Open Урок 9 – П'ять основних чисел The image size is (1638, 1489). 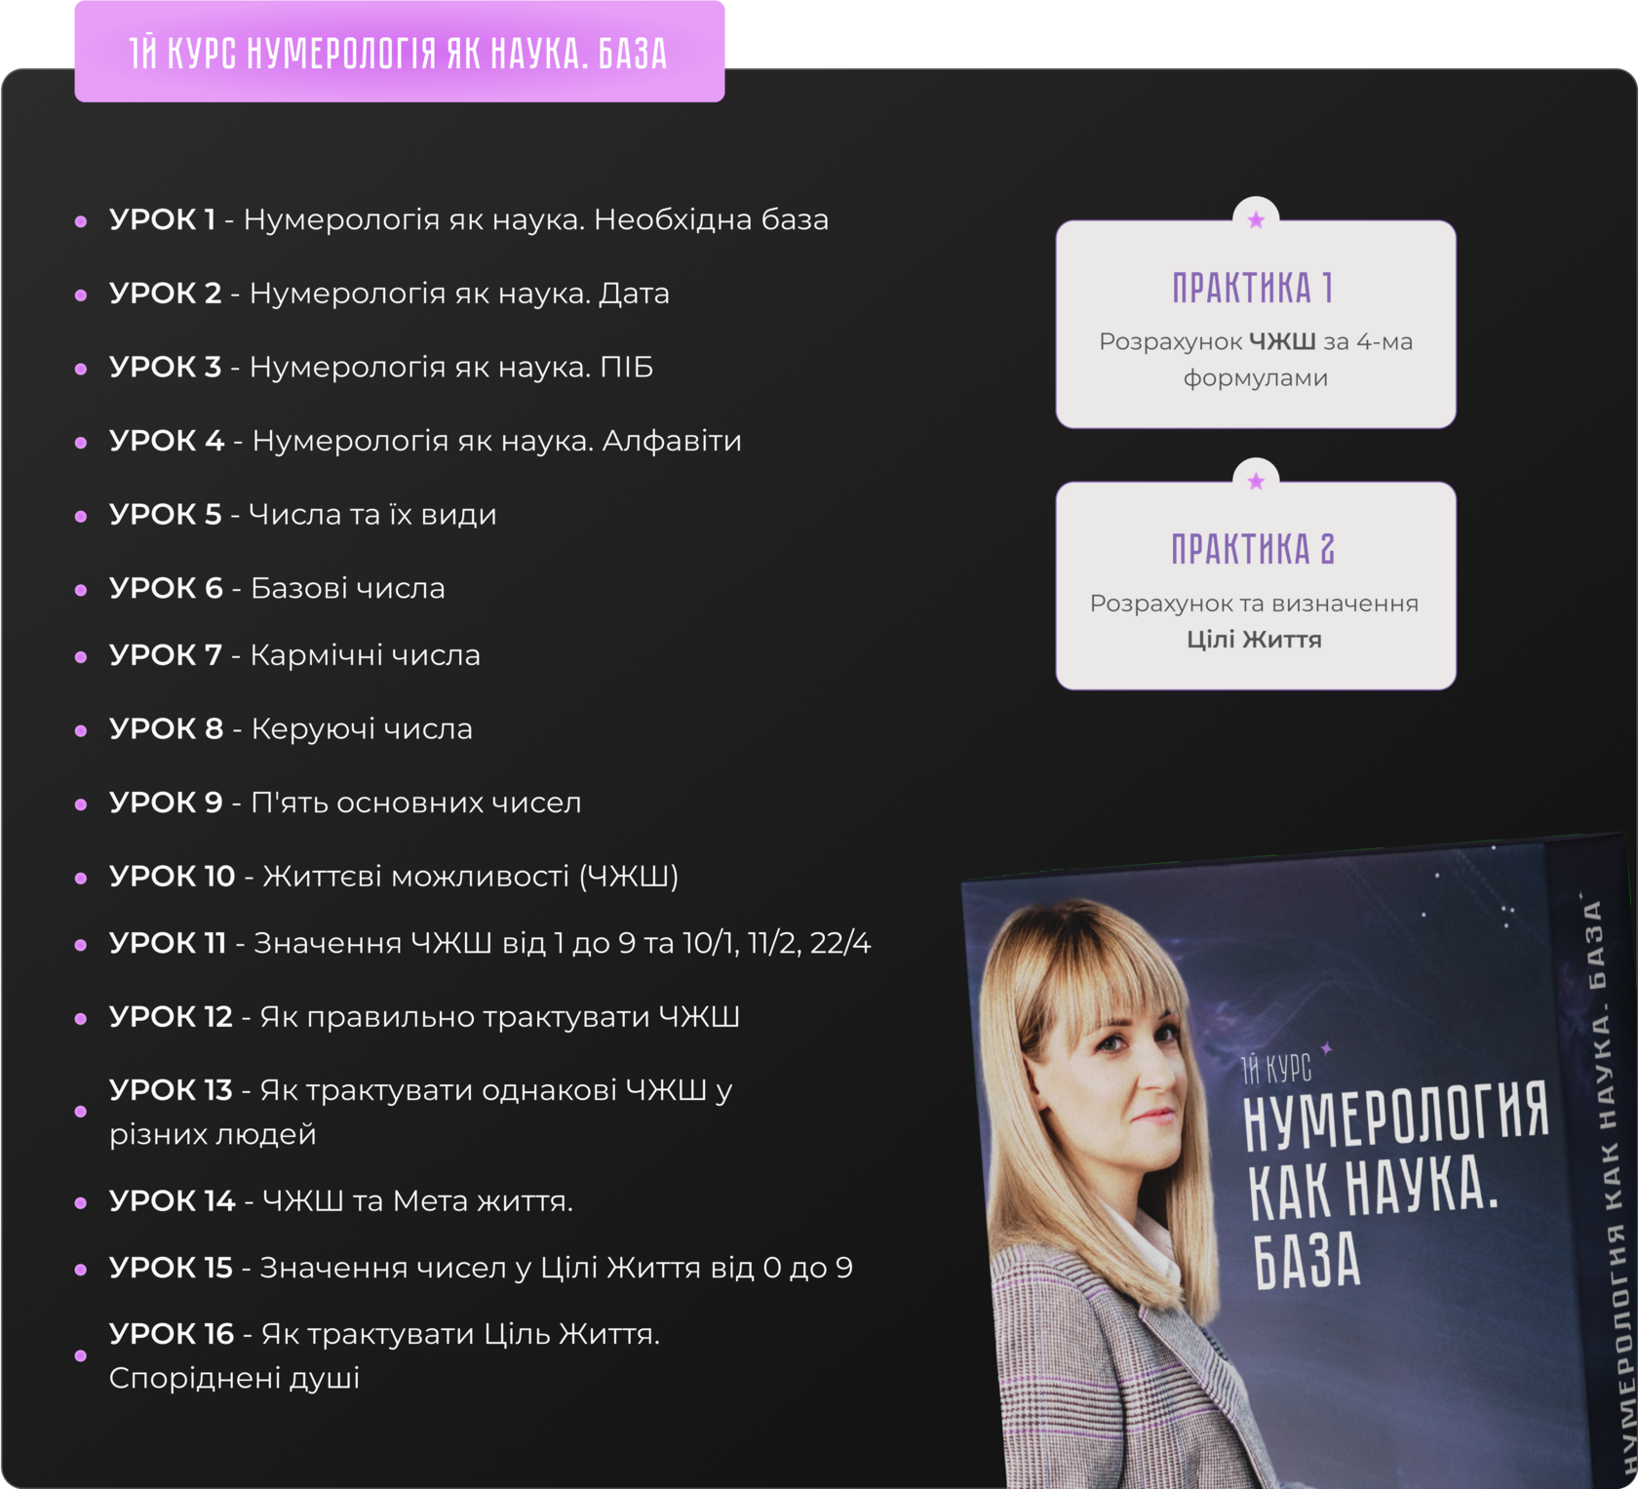point(345,803)
